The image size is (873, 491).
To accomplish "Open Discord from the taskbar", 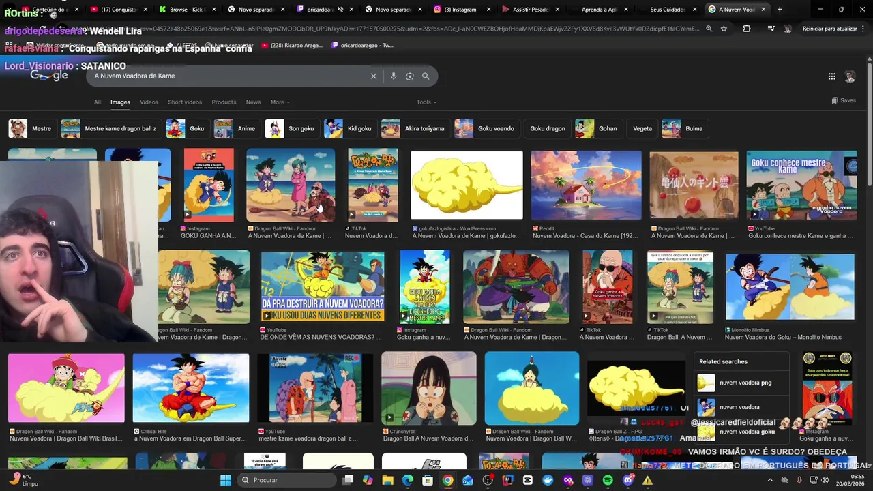I will click(x=628, y=480).
